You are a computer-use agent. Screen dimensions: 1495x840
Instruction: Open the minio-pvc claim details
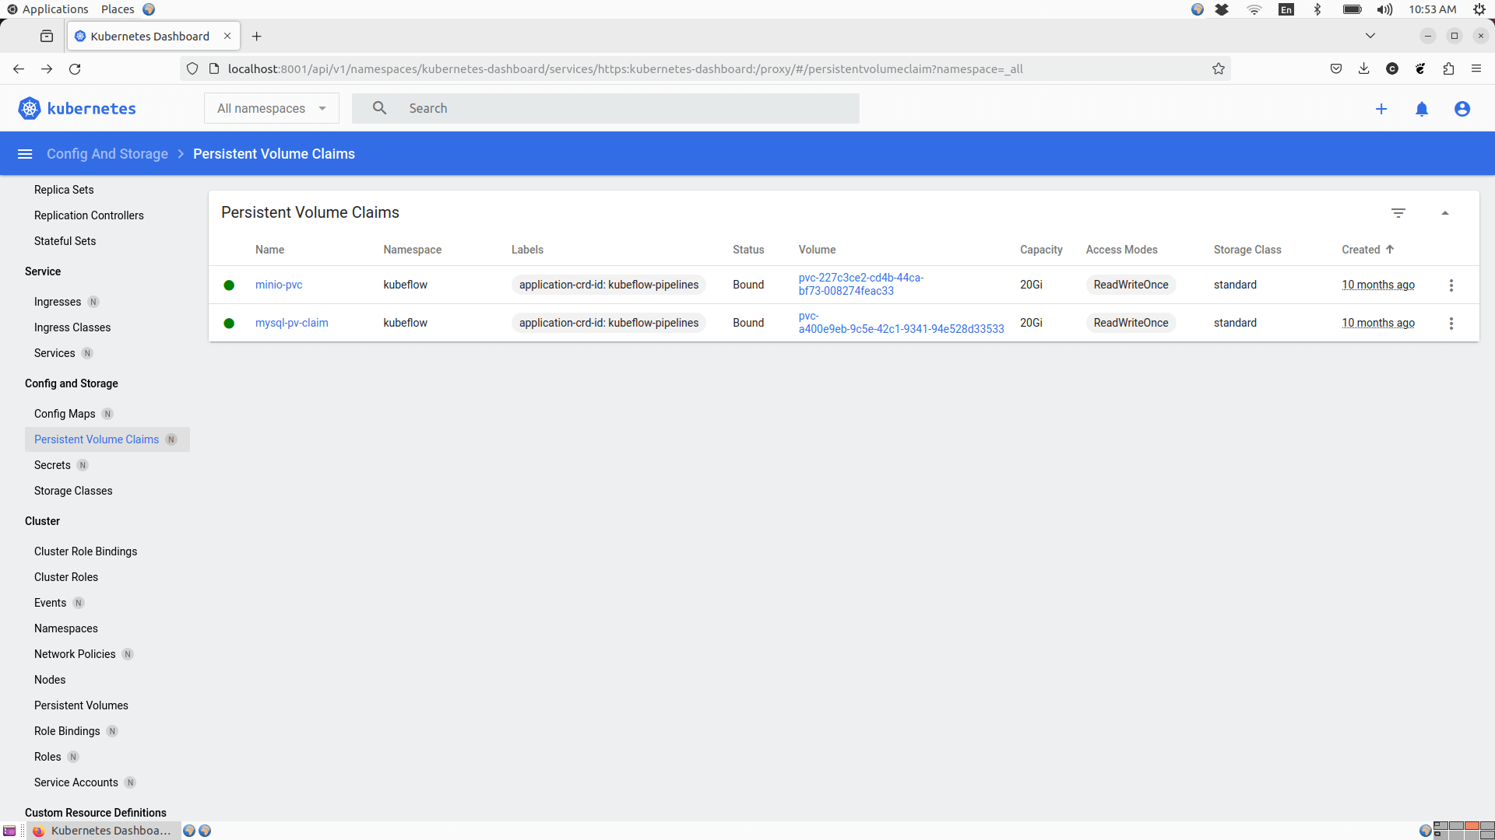click(278, 285)
